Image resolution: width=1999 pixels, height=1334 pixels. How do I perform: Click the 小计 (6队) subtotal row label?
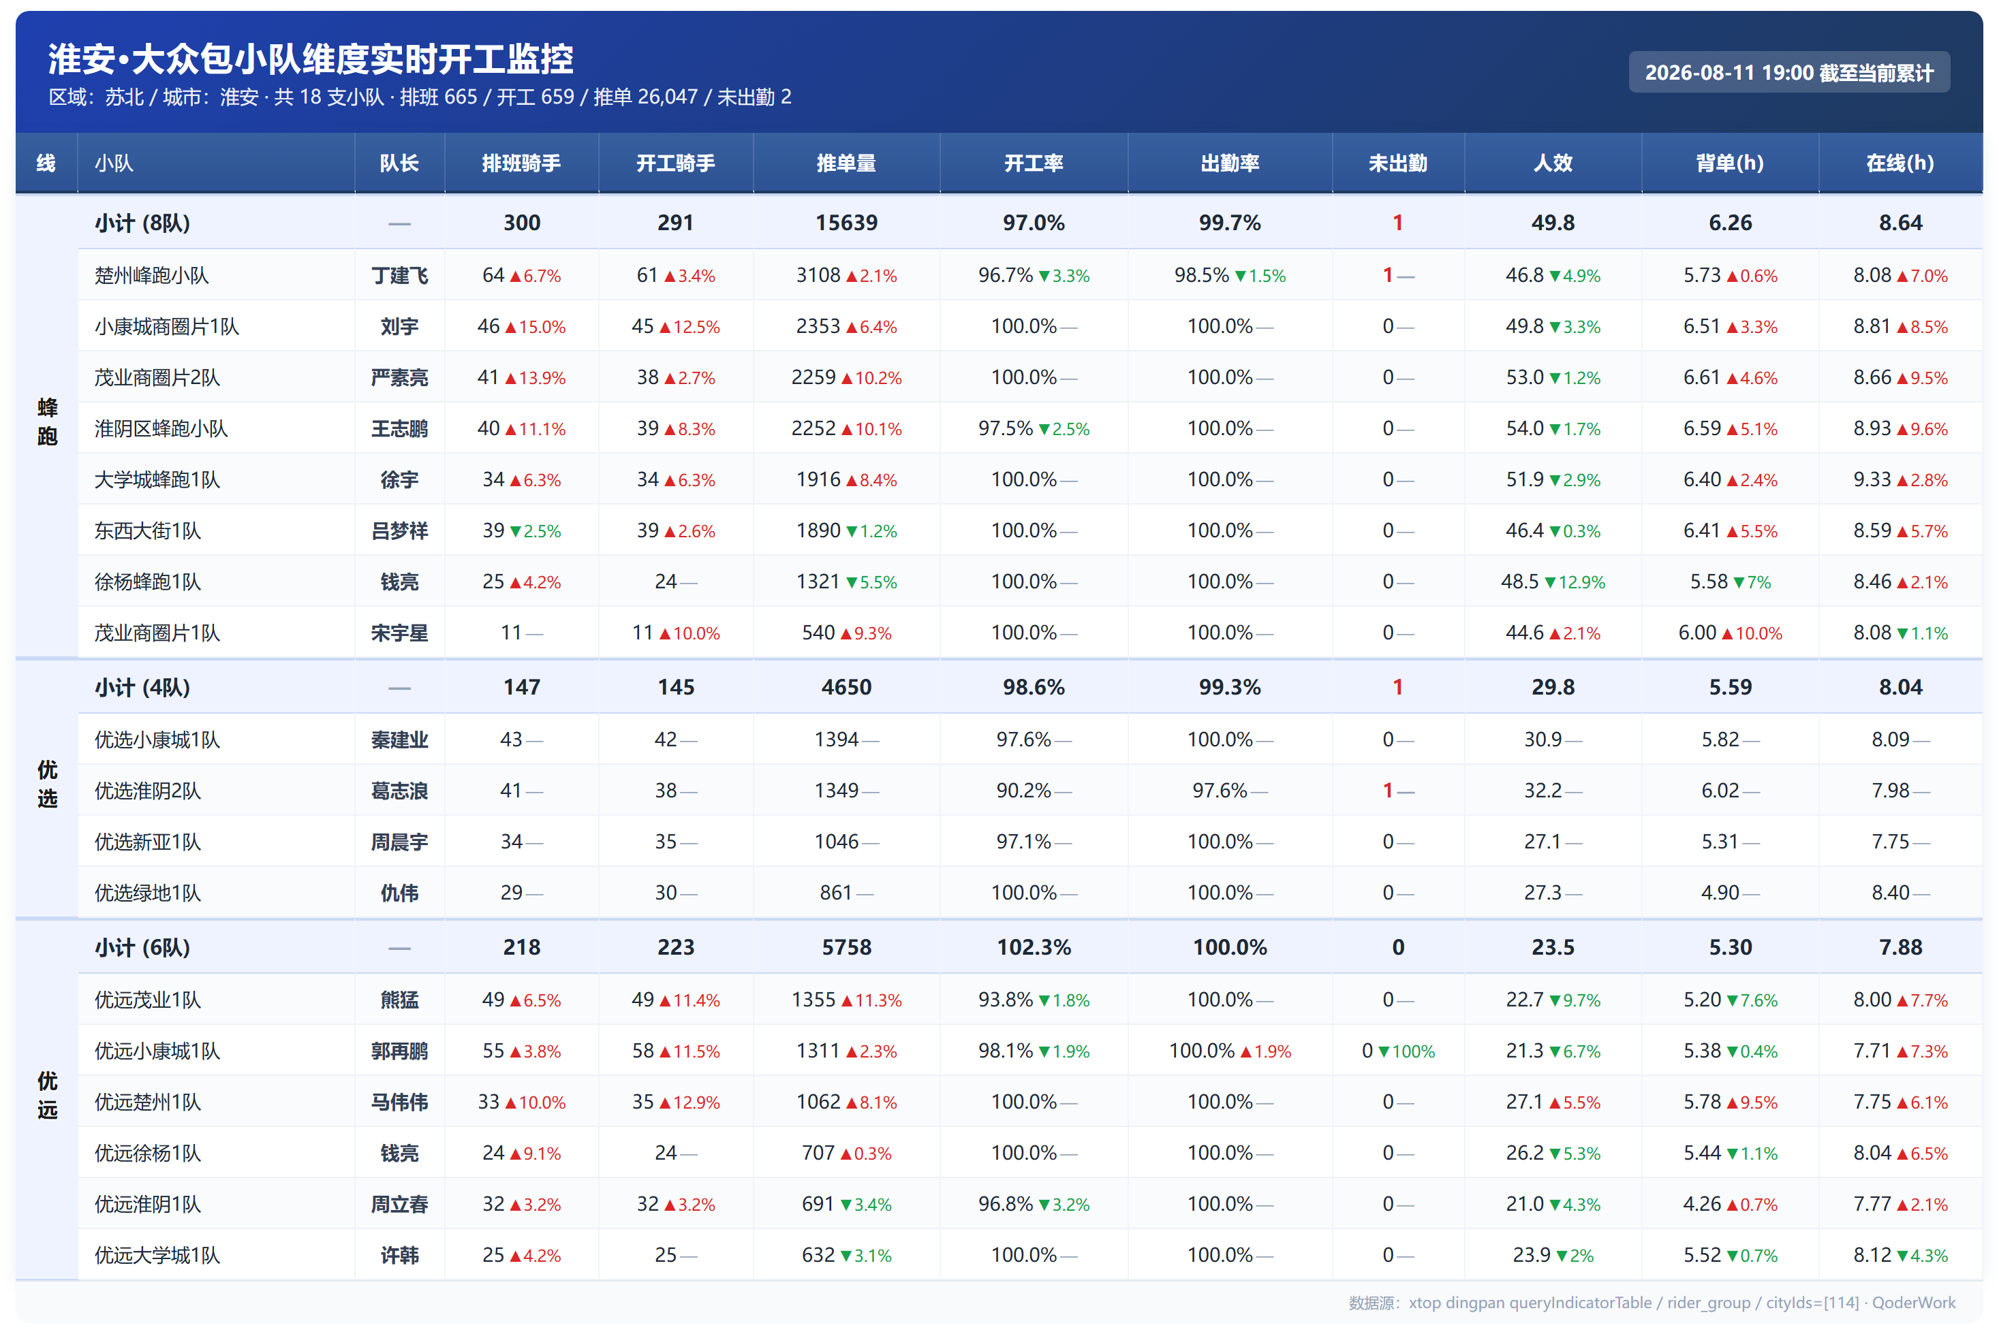[x=142, y=948]
